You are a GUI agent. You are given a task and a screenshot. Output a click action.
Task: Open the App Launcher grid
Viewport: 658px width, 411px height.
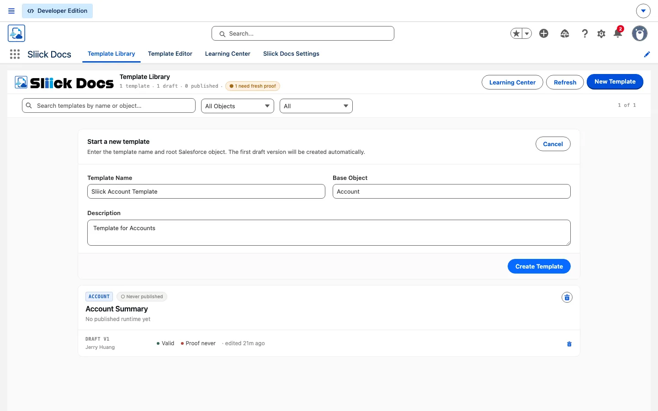15,54
